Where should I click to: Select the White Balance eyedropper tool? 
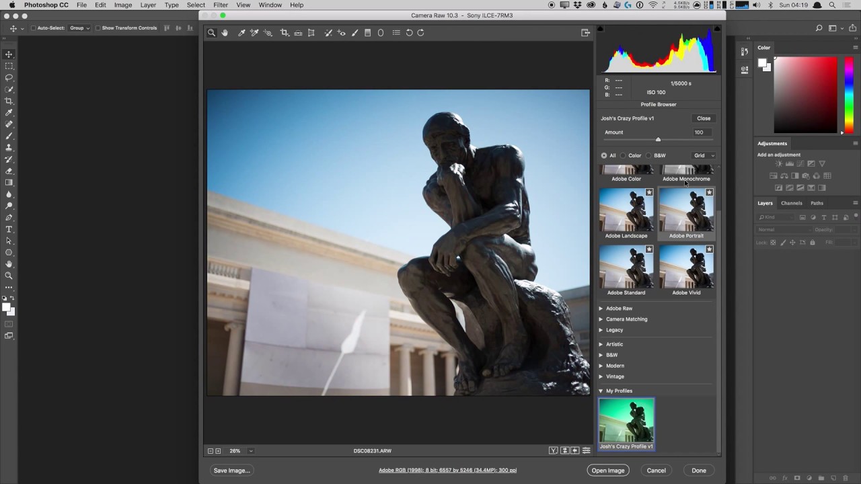(241, 32)
